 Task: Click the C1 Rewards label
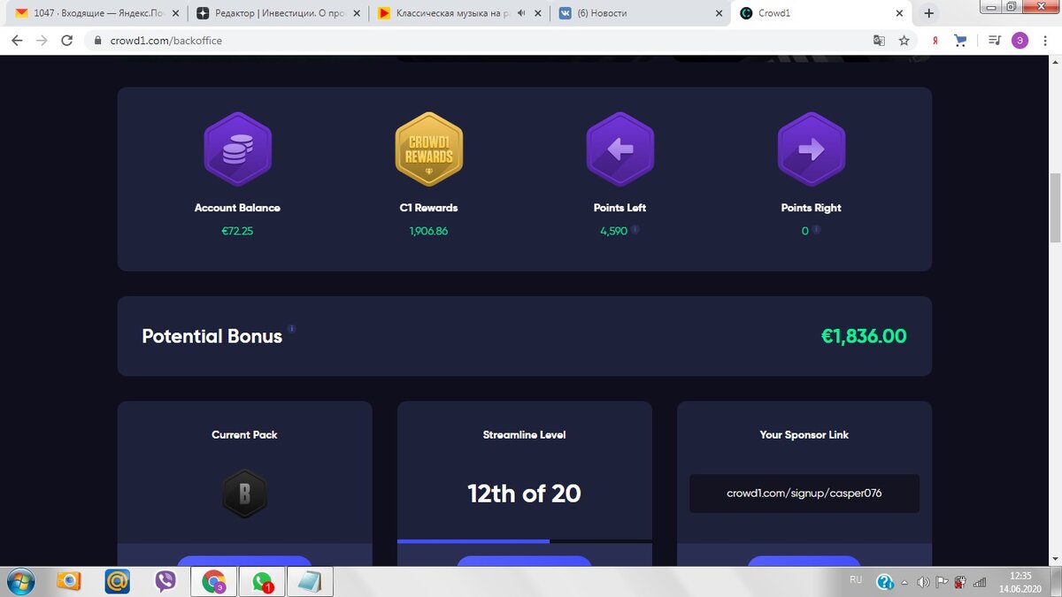[x=428, y=208]
